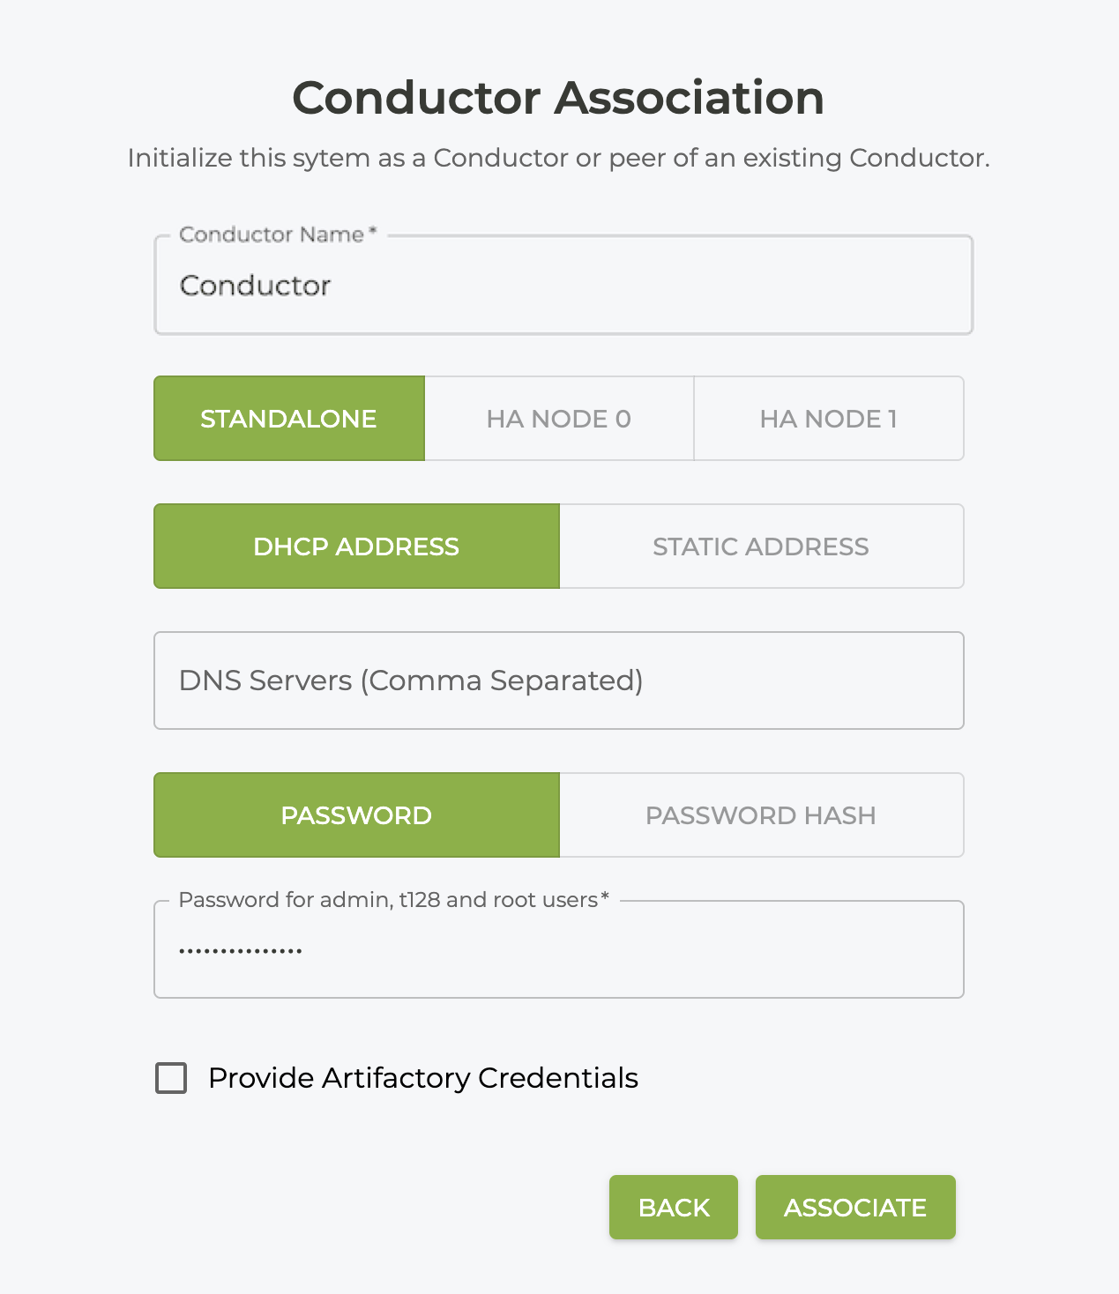Select the STANDALONE mode option
The image size is (1119, 1294).
click(x=288, y=418)
